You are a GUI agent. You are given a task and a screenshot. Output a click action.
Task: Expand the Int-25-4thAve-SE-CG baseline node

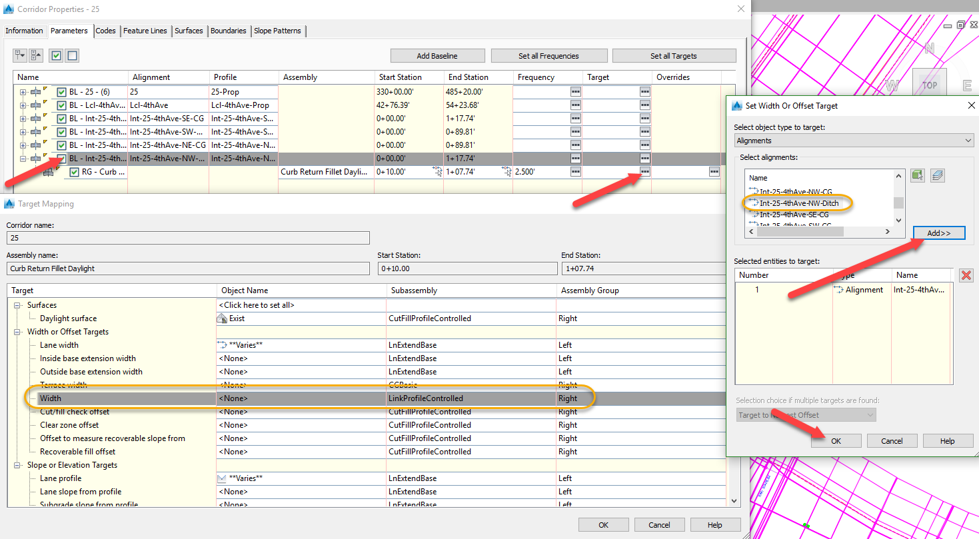(x=23, y=119)
